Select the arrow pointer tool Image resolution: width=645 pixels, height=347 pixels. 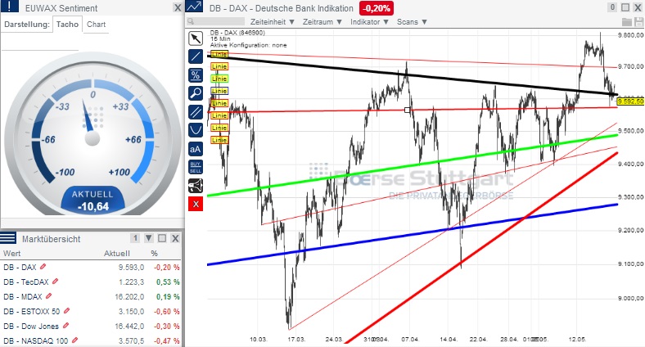[196, 38]
